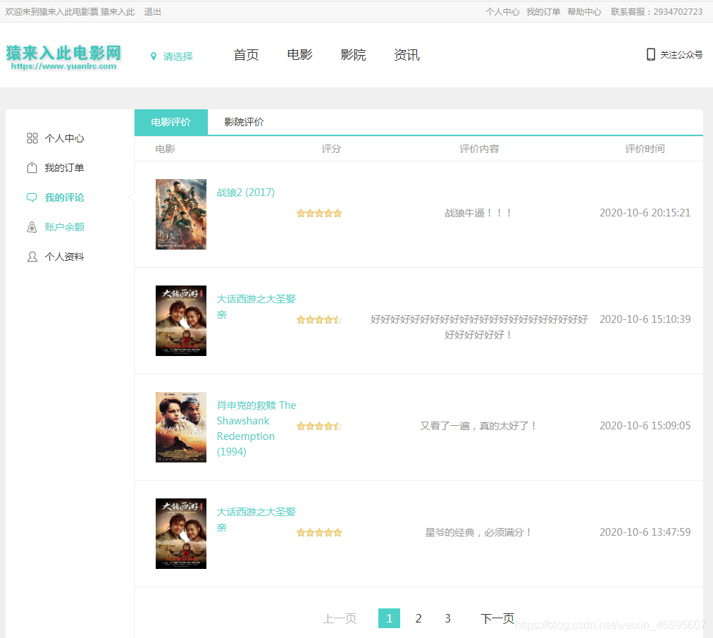Click poster of review dated 2020-10-6 15:10:39
Screen dimensions: 713x638
(x=181, y=320)
